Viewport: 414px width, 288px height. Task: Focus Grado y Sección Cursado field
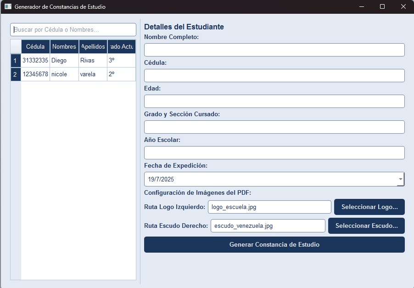click(x=274, y=127)
